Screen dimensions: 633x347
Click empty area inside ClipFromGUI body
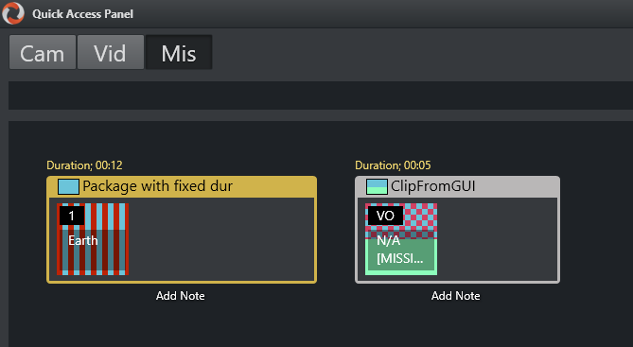(498, 239)
